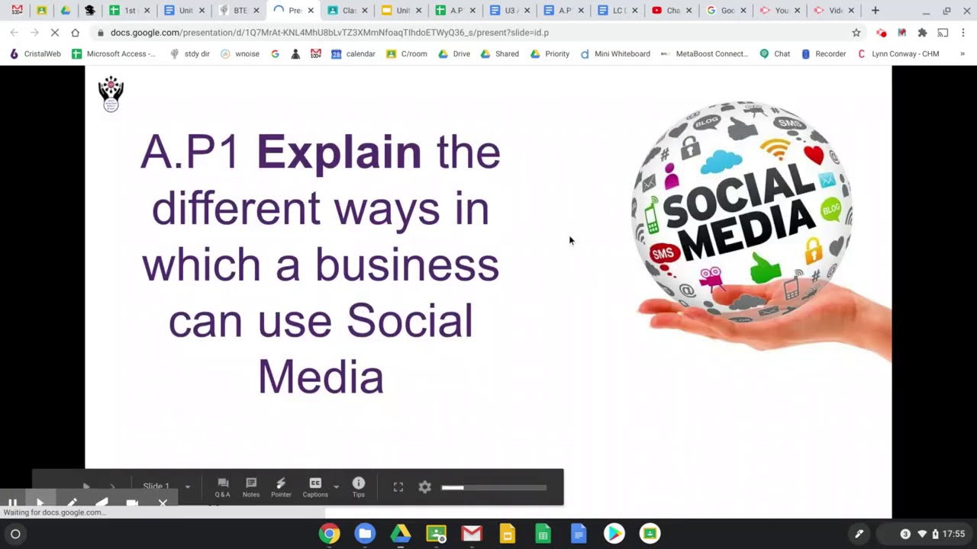The height and width of the screenshot is (549, 977).
Task: Open Google Drive from the shelf
Action: click(401, 534)
